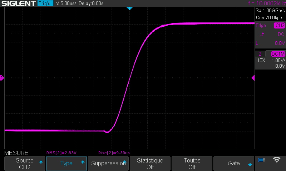Click the channel 2 ground marker on left
The image size is (286, 171).
[2, 78]
